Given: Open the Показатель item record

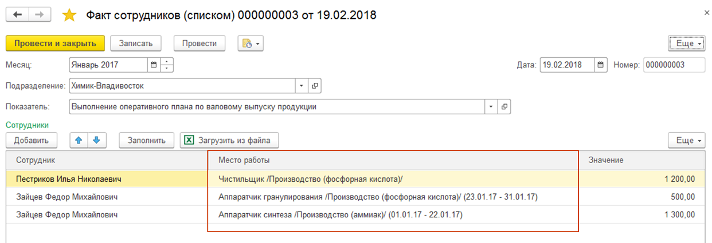Looking at the screenshot, I should click(504, 106).
